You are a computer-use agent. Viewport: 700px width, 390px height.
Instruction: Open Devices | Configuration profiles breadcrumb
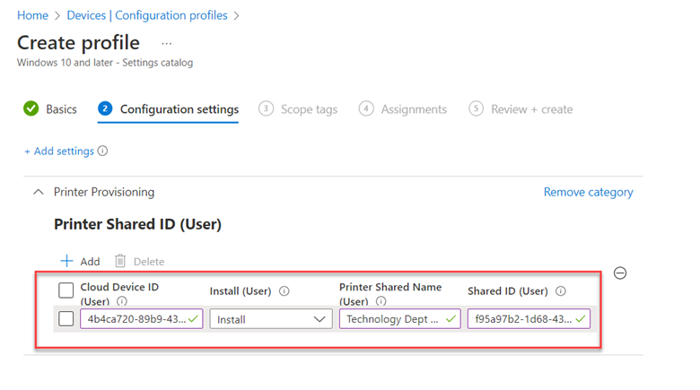pyautogui.click(x=147, y=15)
